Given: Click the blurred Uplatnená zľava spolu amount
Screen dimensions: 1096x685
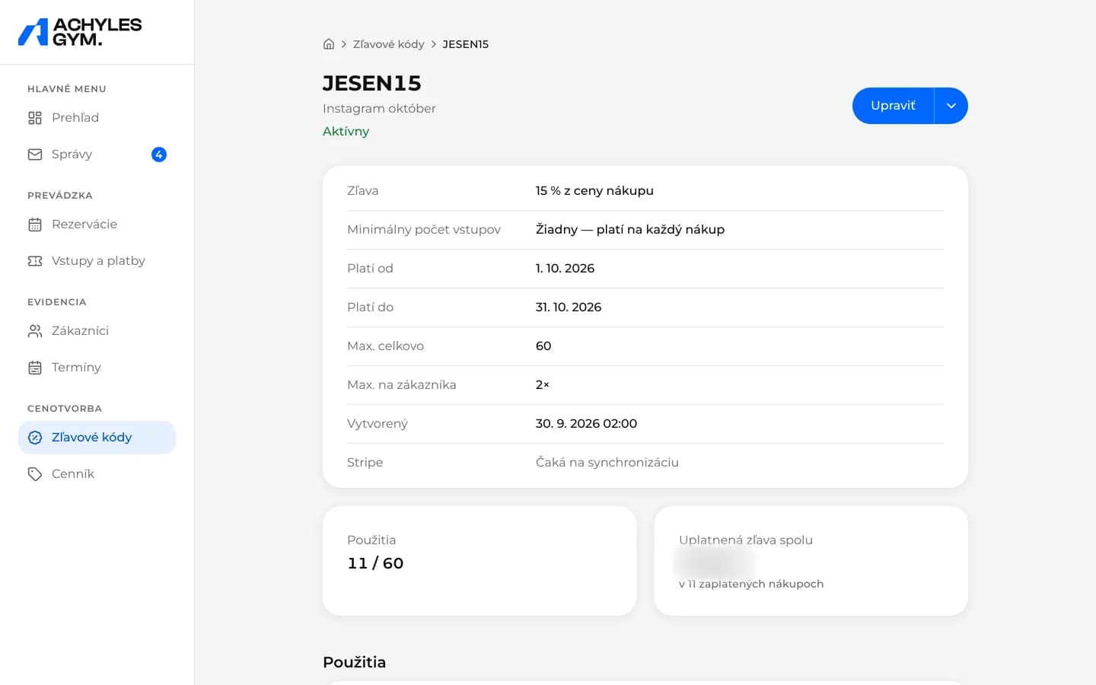Looking at the screenshot, I should (x=713, y=563).
